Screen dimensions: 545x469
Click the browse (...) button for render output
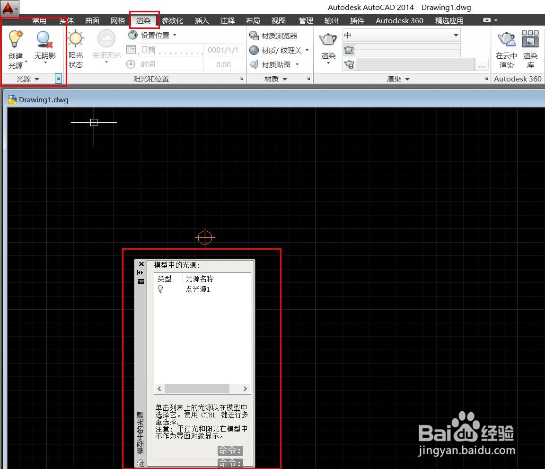482,65
